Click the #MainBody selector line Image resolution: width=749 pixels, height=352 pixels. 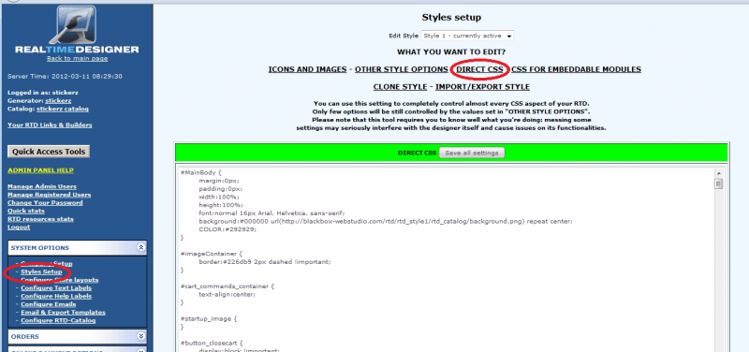200,172
